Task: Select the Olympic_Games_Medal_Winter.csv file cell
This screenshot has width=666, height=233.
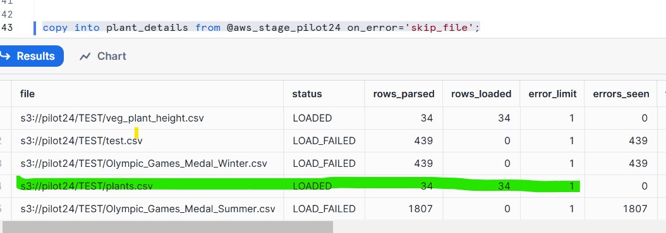Action: (147, 164)
